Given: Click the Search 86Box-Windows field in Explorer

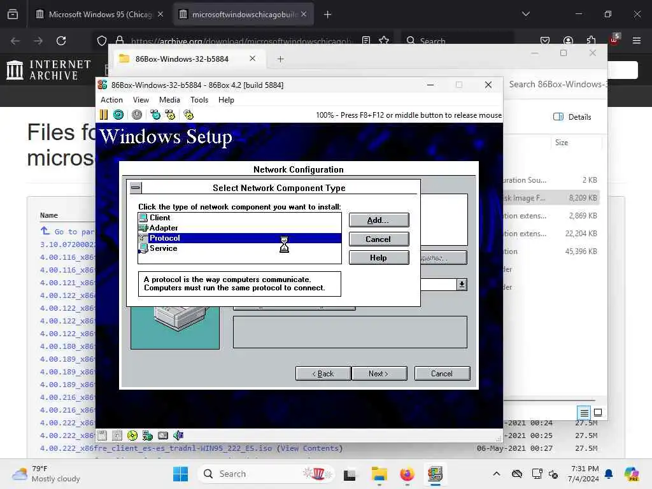Looking at the screenshot, I should (556, 85).
